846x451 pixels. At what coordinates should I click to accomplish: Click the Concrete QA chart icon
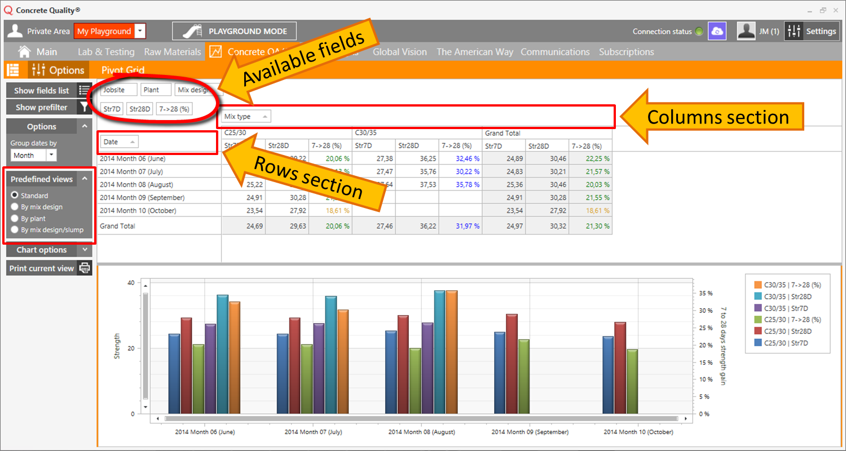tap(215, 52)
